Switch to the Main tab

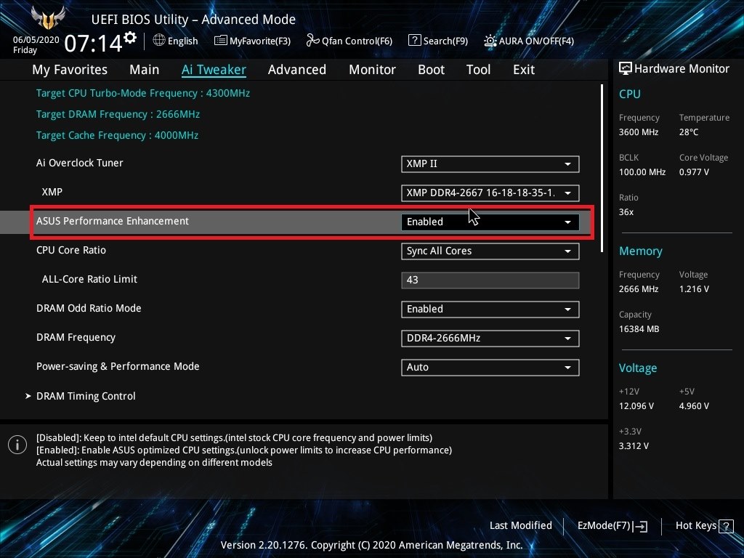pos(145,69)
